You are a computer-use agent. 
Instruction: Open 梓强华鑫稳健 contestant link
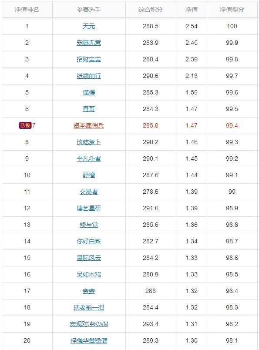[89, 340]
